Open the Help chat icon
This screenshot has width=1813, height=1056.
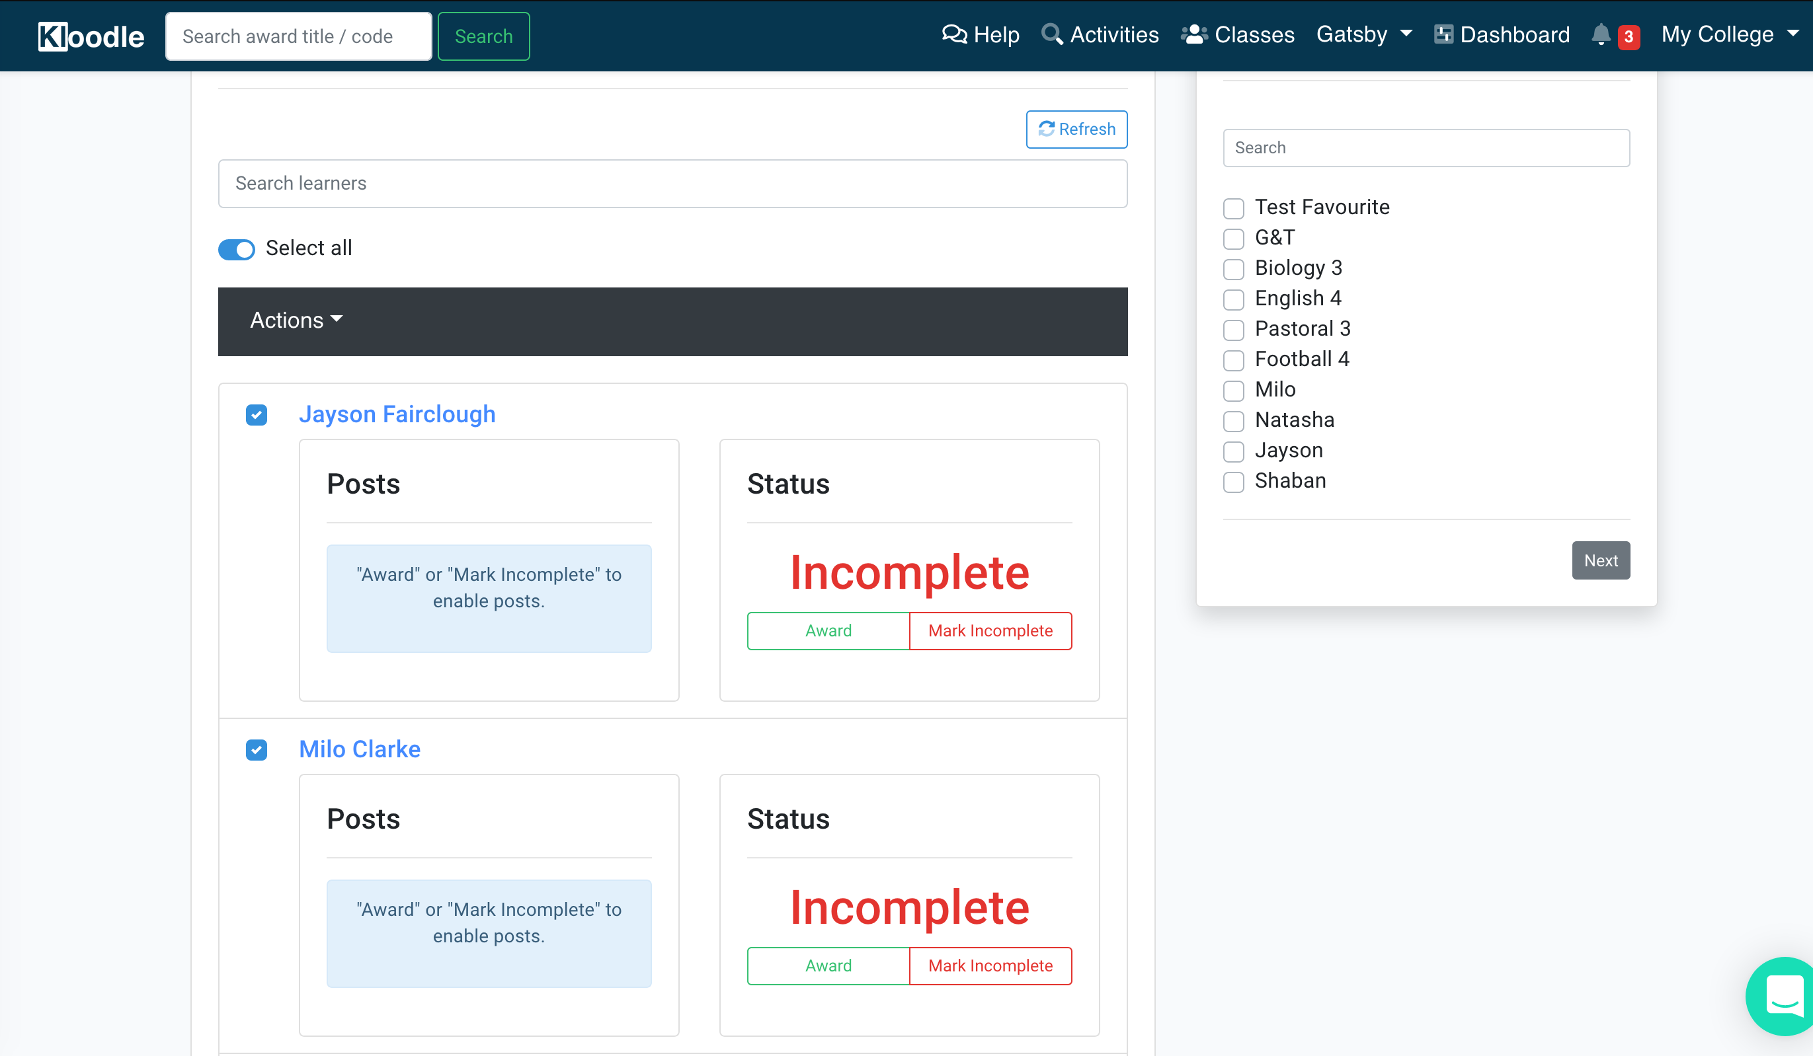click(x=955, y=34)
